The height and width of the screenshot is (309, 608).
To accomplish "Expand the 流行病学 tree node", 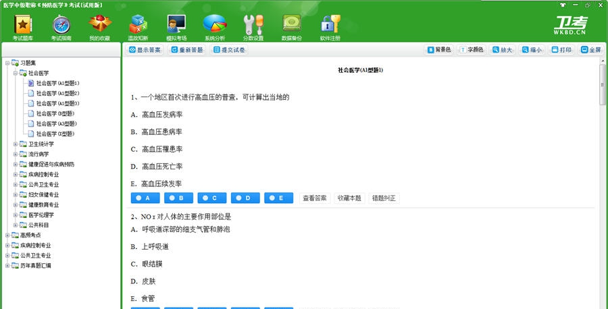I will click(x=16, y=154).
